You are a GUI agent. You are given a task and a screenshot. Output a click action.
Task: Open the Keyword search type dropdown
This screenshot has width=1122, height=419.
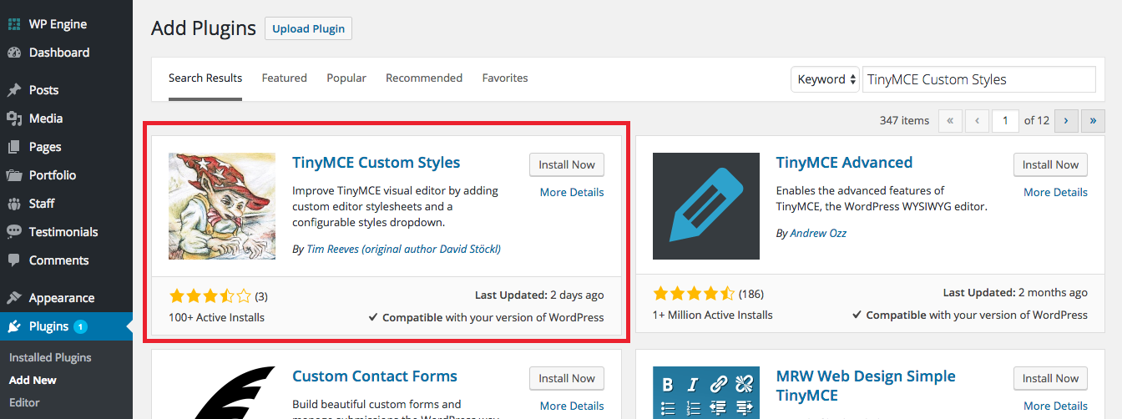click(825, 79)
